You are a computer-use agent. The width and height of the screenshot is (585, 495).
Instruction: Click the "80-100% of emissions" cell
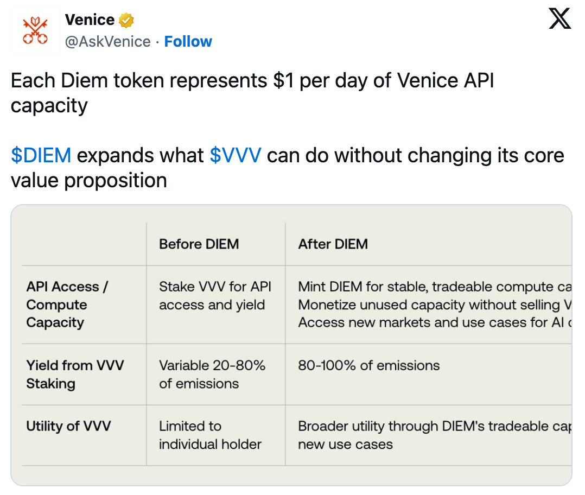click(368, 365)
